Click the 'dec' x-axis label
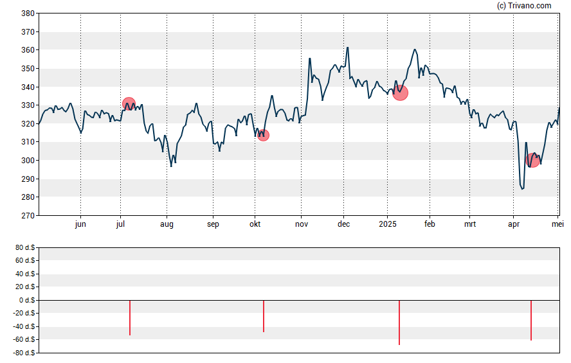571x363 pixels. click(344, 224)
